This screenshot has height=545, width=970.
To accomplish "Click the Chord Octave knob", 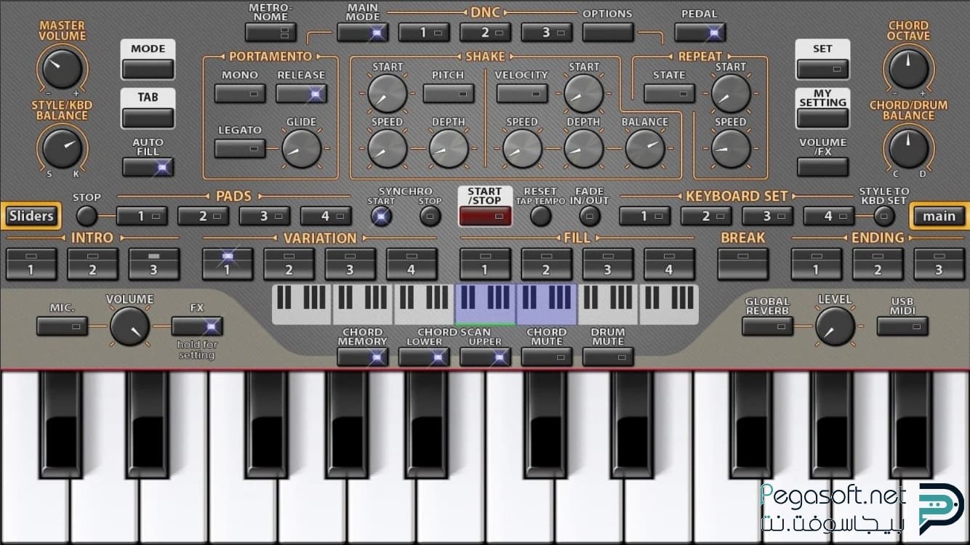I will pos(908,69).
